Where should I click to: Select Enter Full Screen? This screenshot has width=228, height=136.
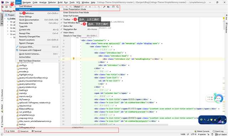point(79,16)
